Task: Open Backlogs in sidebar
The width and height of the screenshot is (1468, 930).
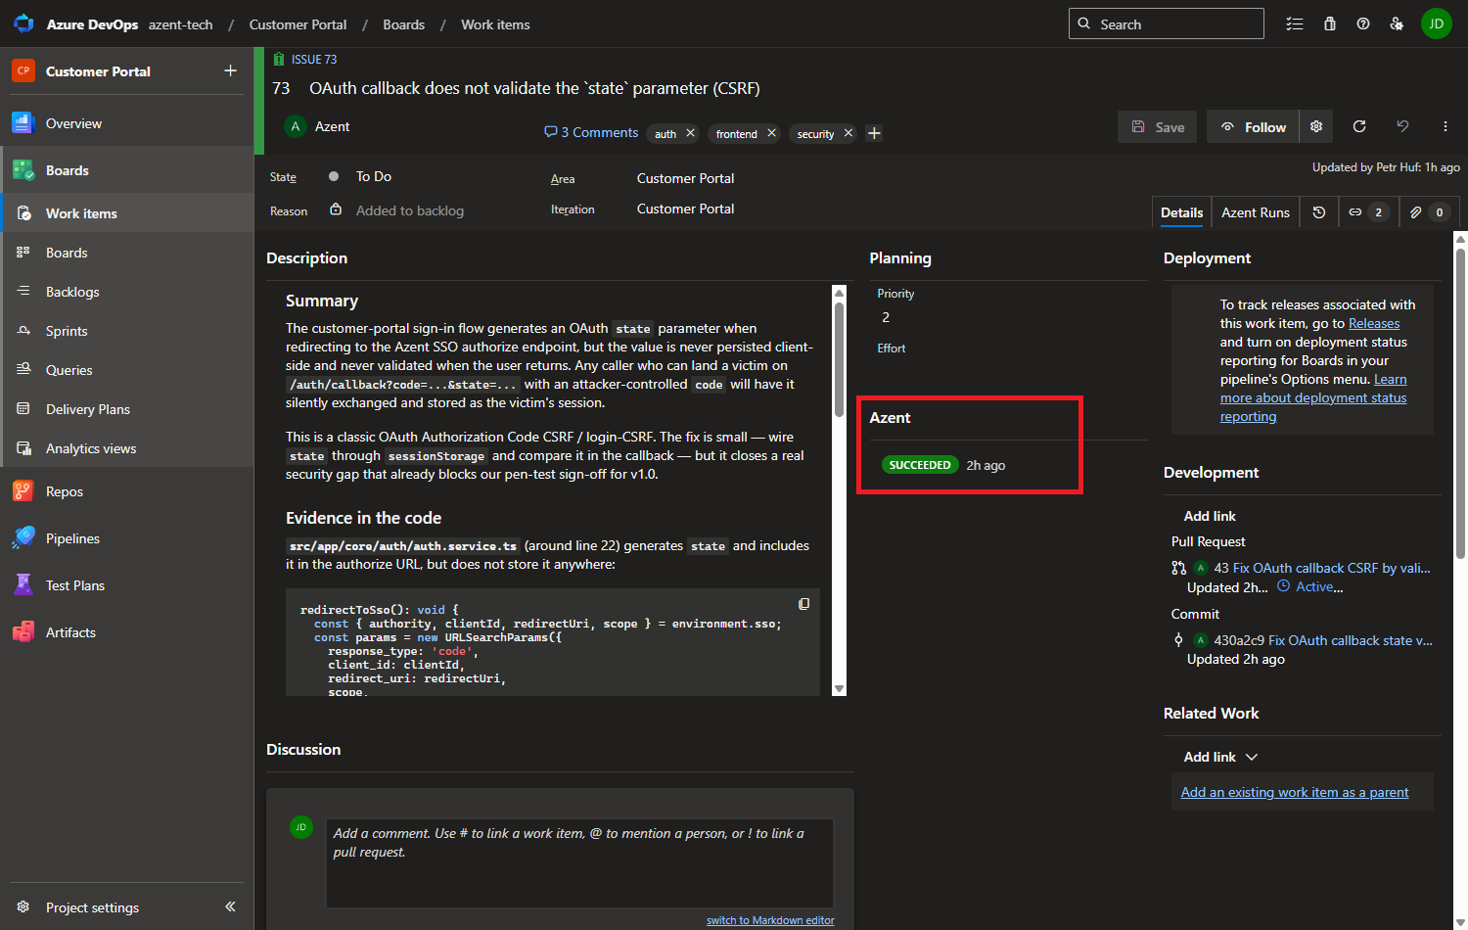Action: pos(127,292)
